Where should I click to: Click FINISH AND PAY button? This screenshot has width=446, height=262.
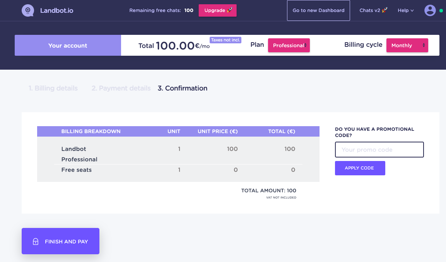click(60, 241)
